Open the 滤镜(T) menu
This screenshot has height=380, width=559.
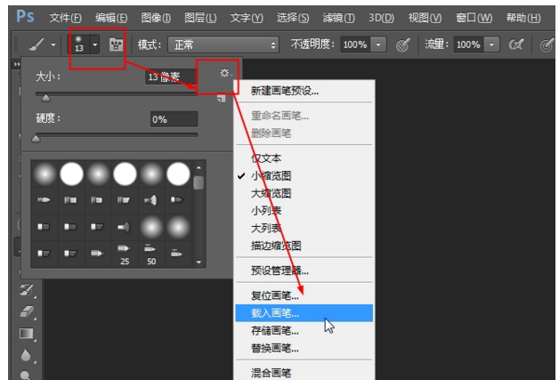338,18
